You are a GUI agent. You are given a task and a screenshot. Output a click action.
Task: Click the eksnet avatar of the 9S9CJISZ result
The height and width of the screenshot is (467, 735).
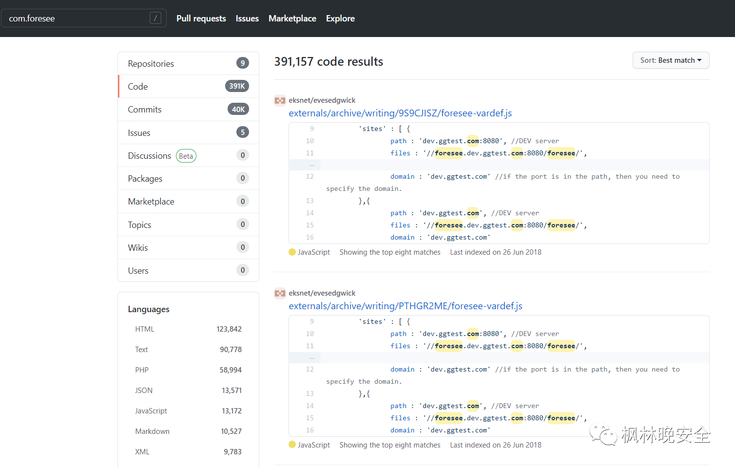coord(280,101)
